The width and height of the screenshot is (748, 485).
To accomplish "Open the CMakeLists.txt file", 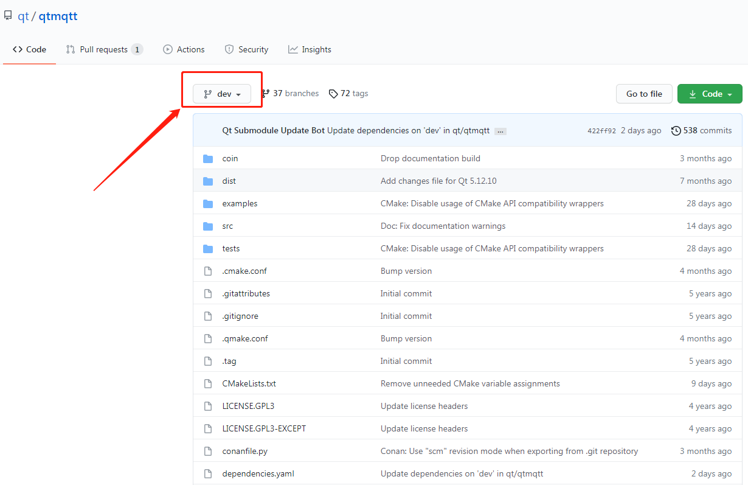I will 249,384.
